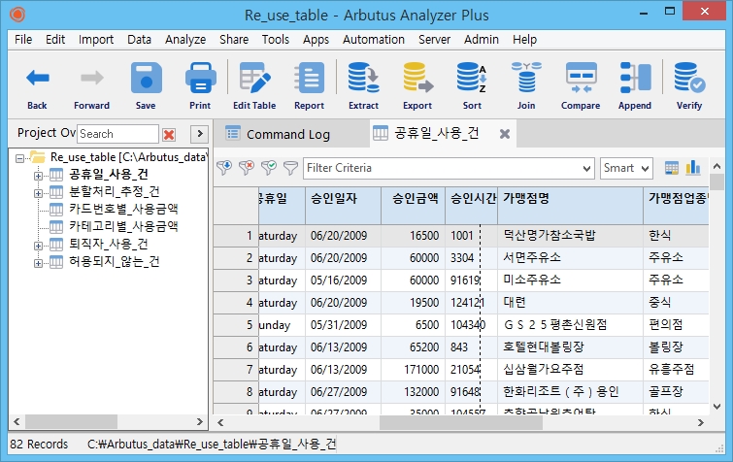Image resolution: width=733 pixels, height=462 pixels.
Task: Click the cell 골프장
Action: coord(676,391)
